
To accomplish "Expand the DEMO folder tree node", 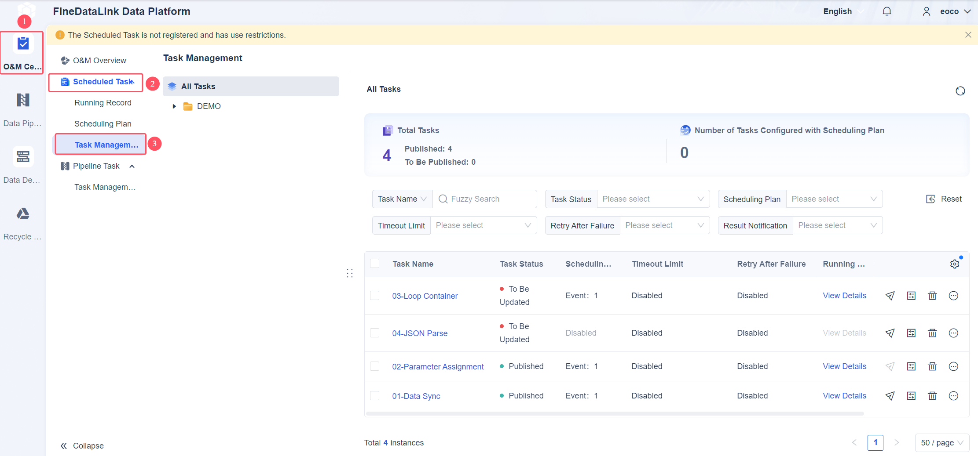I will coord(174,106).
